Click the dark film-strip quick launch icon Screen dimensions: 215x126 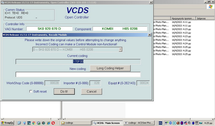click(29, 123)
